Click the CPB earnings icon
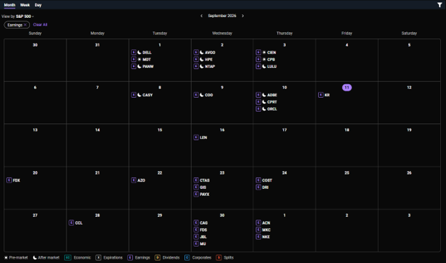The width and height of the screenshot is (446, 263). [258, 59]
